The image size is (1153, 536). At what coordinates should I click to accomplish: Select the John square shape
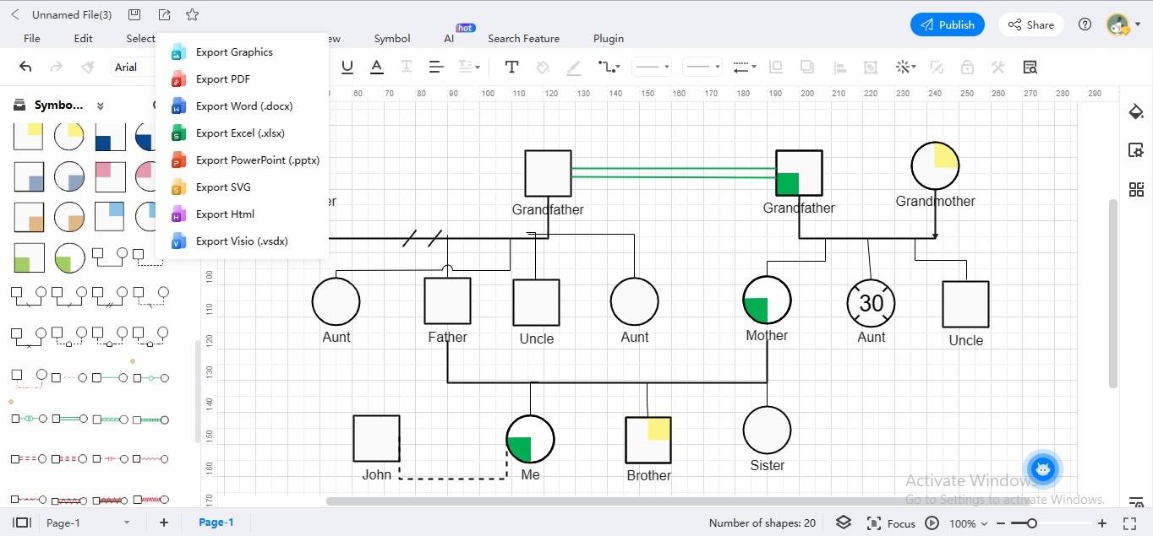tap(376, 438)
